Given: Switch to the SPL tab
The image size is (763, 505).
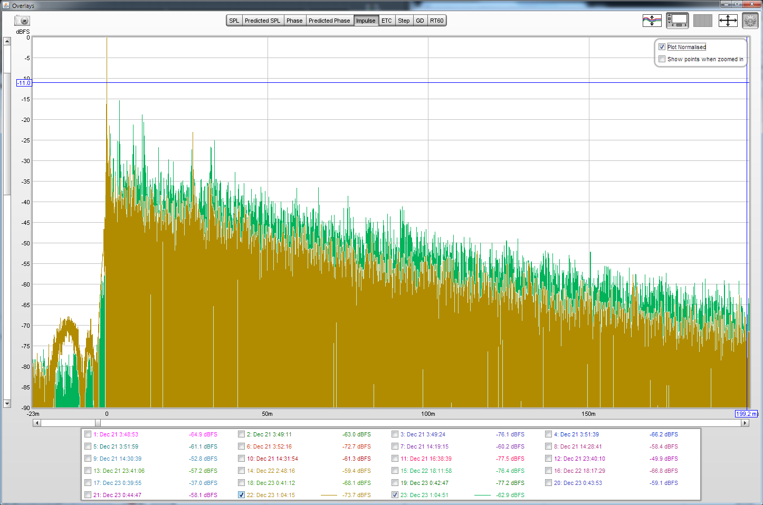Looking at the screenshot, I should tap(234, 21).
